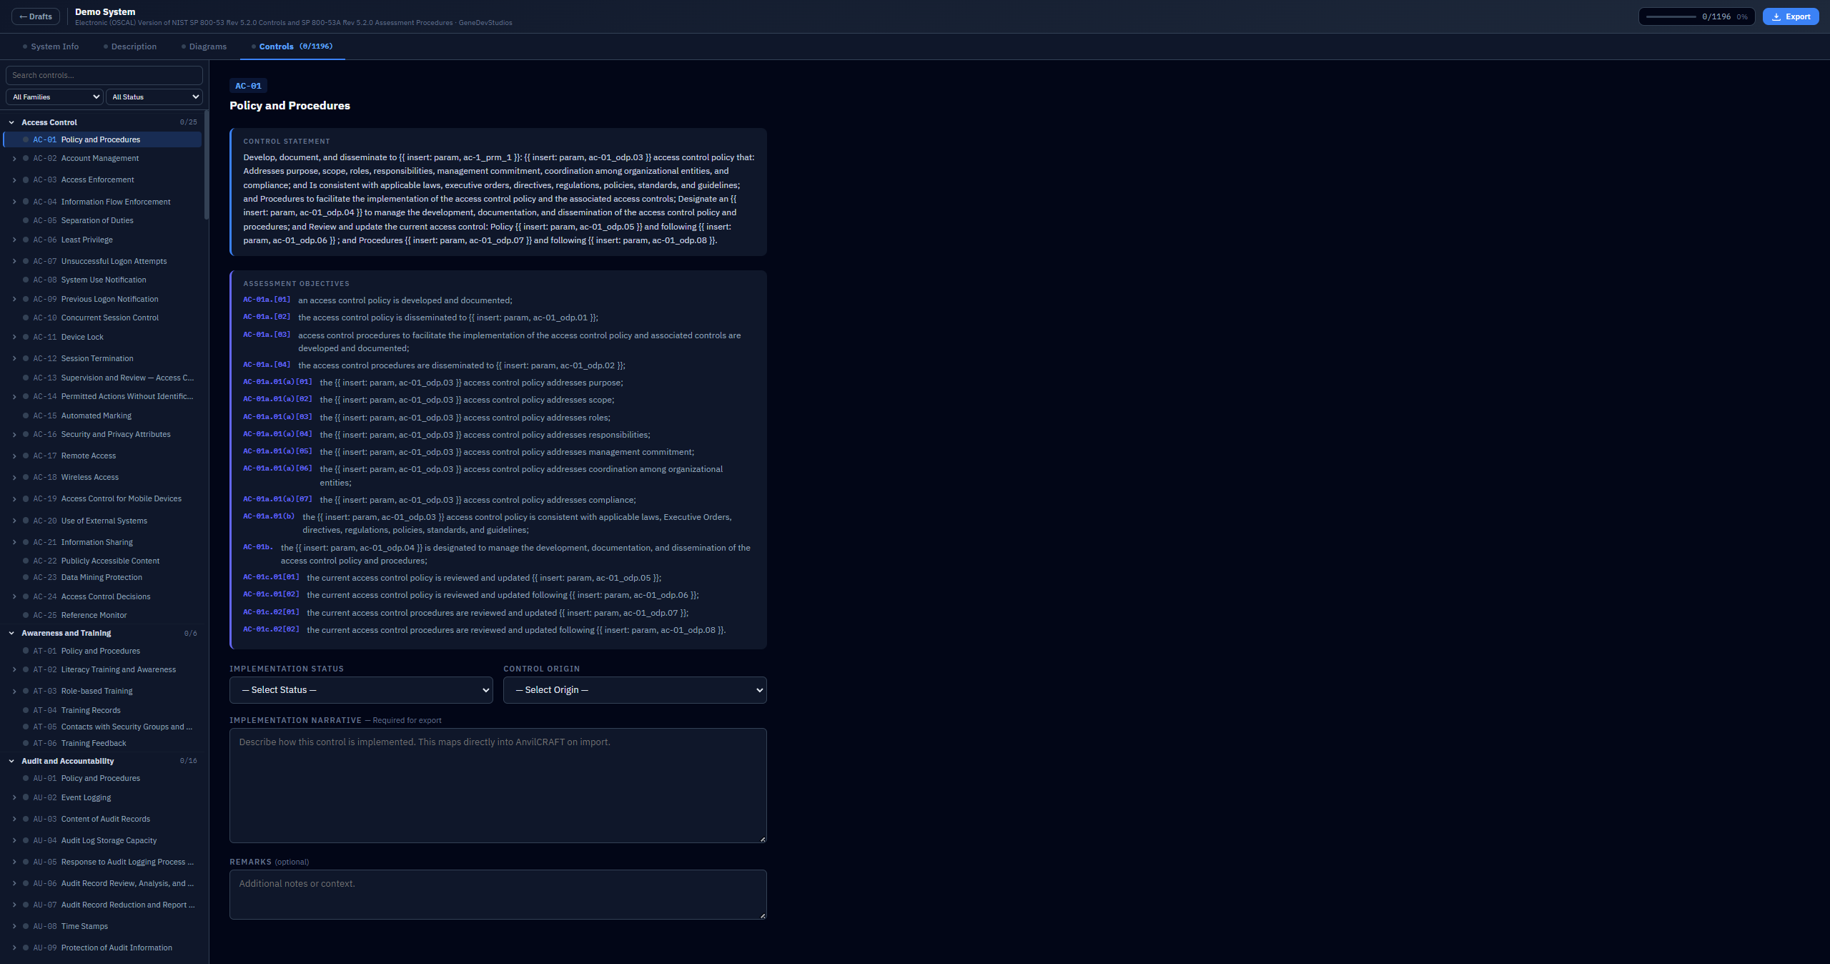Open the All Status filter dropdown
The width and height of the screenshot is (1830, 964).
coord(154,97)
